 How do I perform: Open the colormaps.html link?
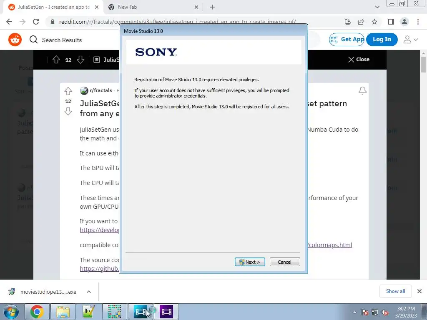click(x=330, y=245)
